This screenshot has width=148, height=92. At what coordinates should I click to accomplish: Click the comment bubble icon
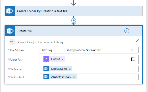click(x=12, y=42)
